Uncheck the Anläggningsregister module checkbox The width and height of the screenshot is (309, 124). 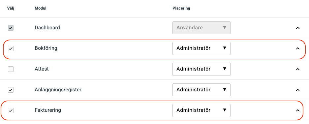[x=11, y=90]
